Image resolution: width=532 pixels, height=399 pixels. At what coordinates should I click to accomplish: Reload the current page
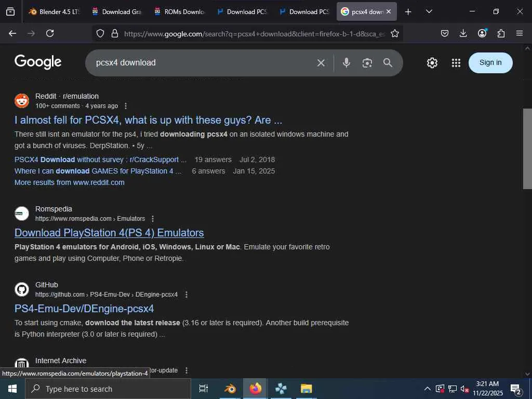50,33
